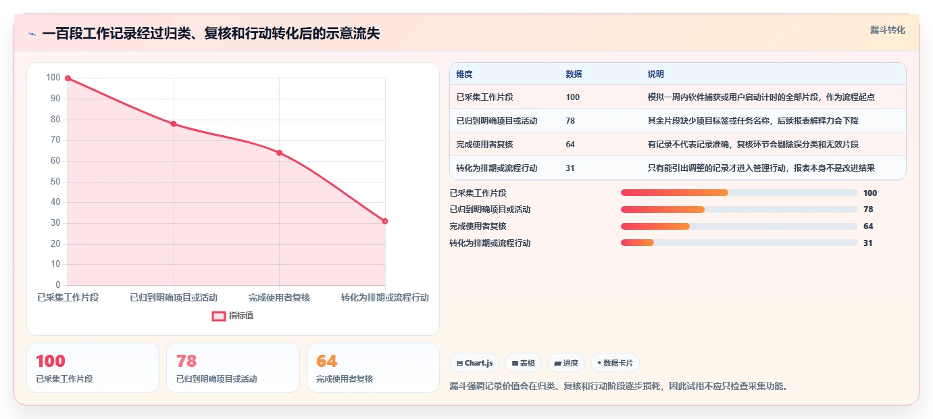Click table cell 转化为排期或流程行动 under 维度

click(497, 168)
